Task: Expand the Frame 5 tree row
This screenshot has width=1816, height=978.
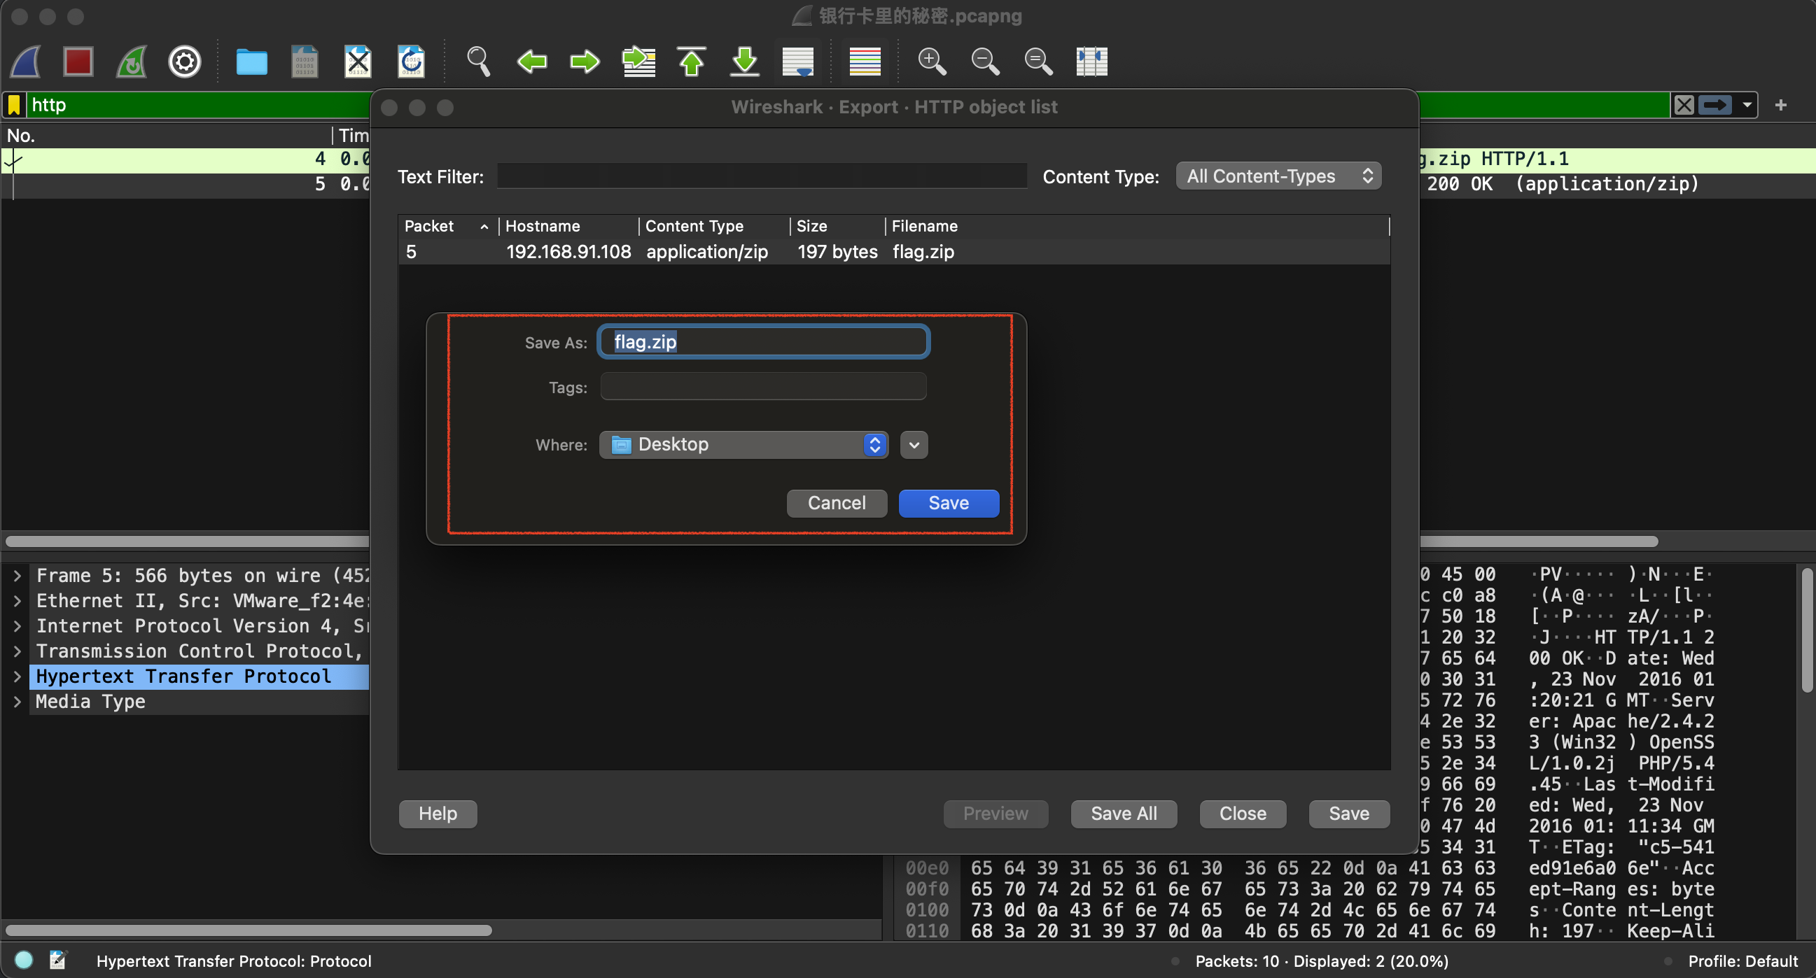Action: [x=18, y=576]
